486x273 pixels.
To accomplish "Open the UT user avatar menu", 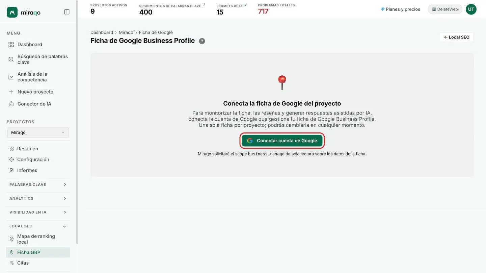I will coord(471,9).
